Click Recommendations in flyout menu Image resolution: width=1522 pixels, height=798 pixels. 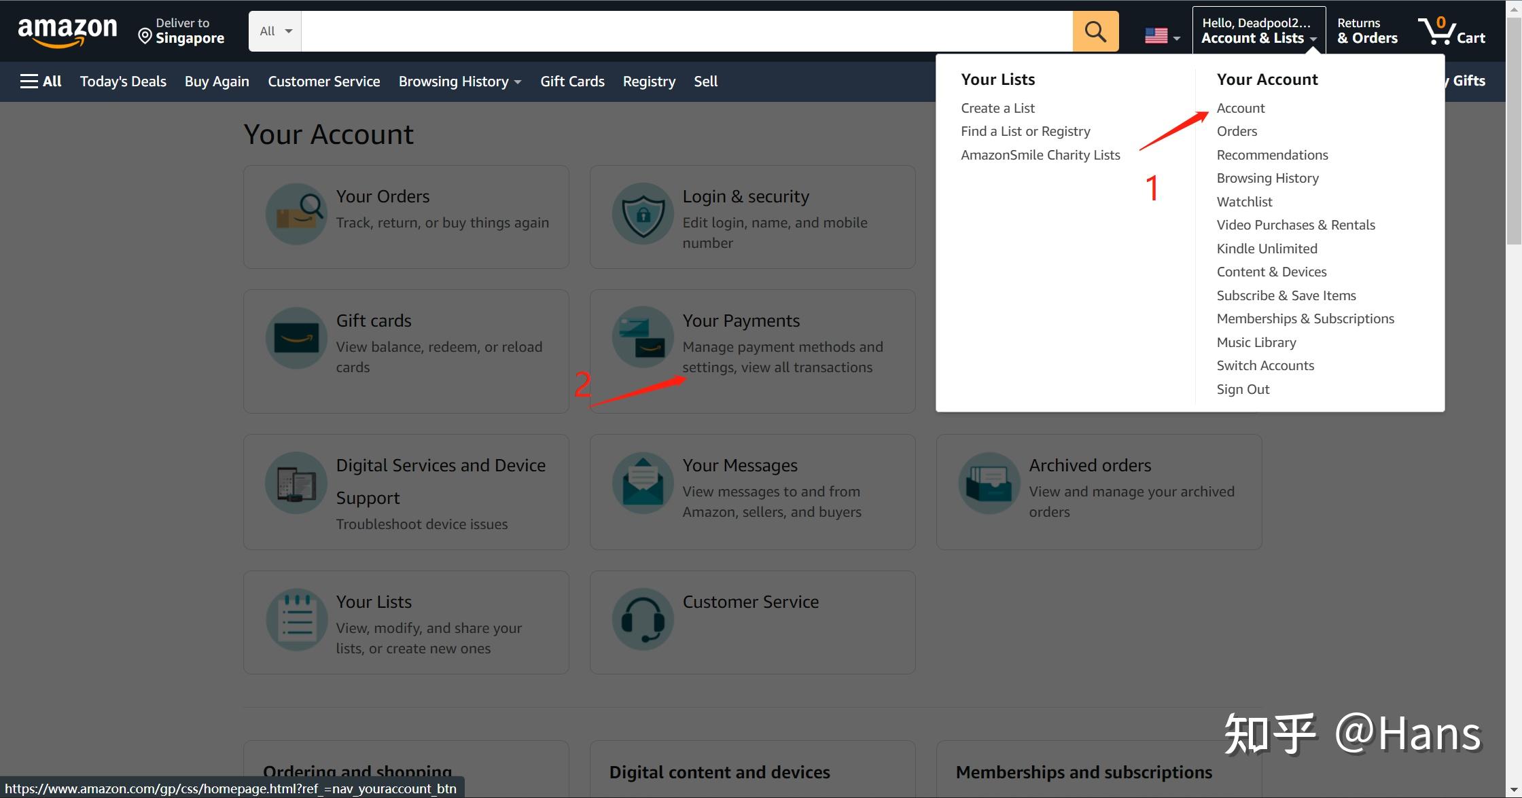pyautogui.click(x=1272, y=155)
